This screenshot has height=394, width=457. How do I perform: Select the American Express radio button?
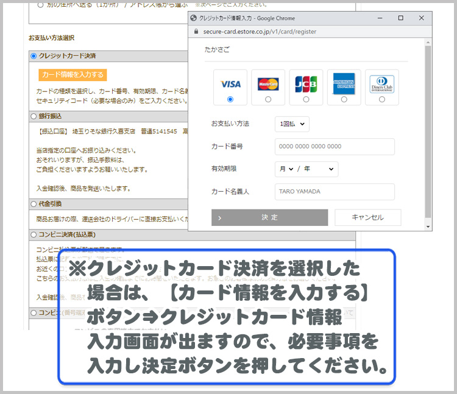[x=344, y=100]
